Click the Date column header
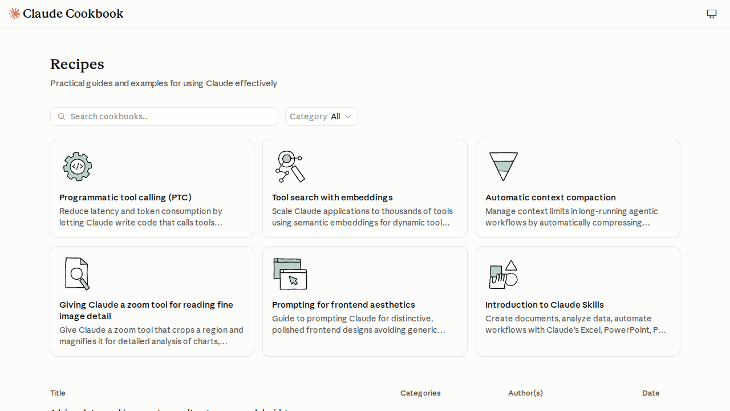Viewport: 730px width, 411px height. pos(651,393)
